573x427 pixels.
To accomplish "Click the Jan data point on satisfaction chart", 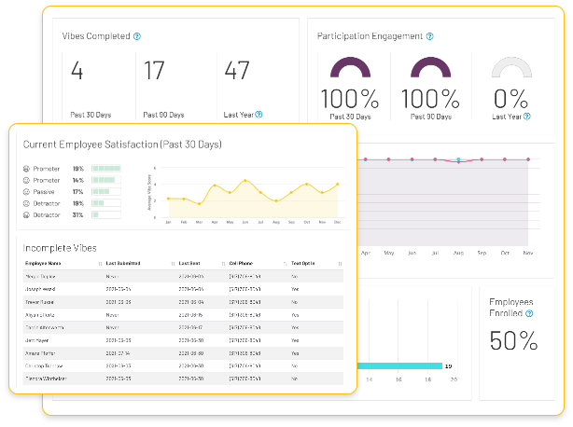I will coord(168,199).
